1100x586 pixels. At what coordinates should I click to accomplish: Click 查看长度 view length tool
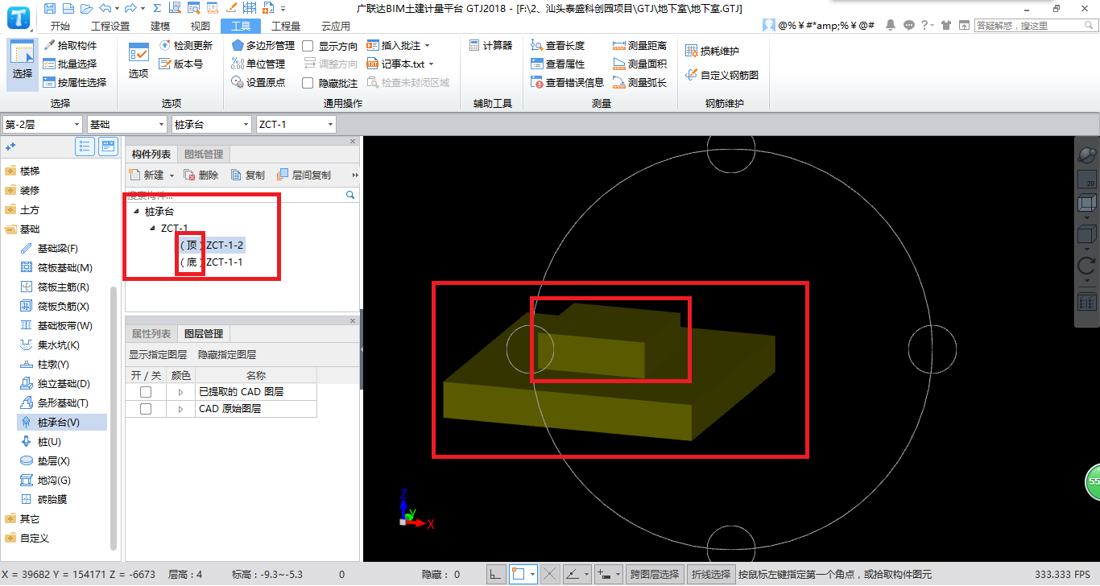pos(558,46)
